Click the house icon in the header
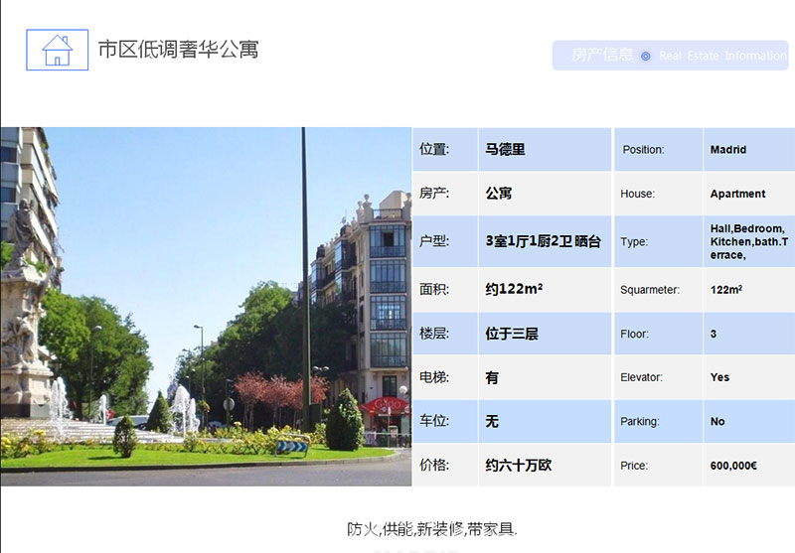 (57, 49)
